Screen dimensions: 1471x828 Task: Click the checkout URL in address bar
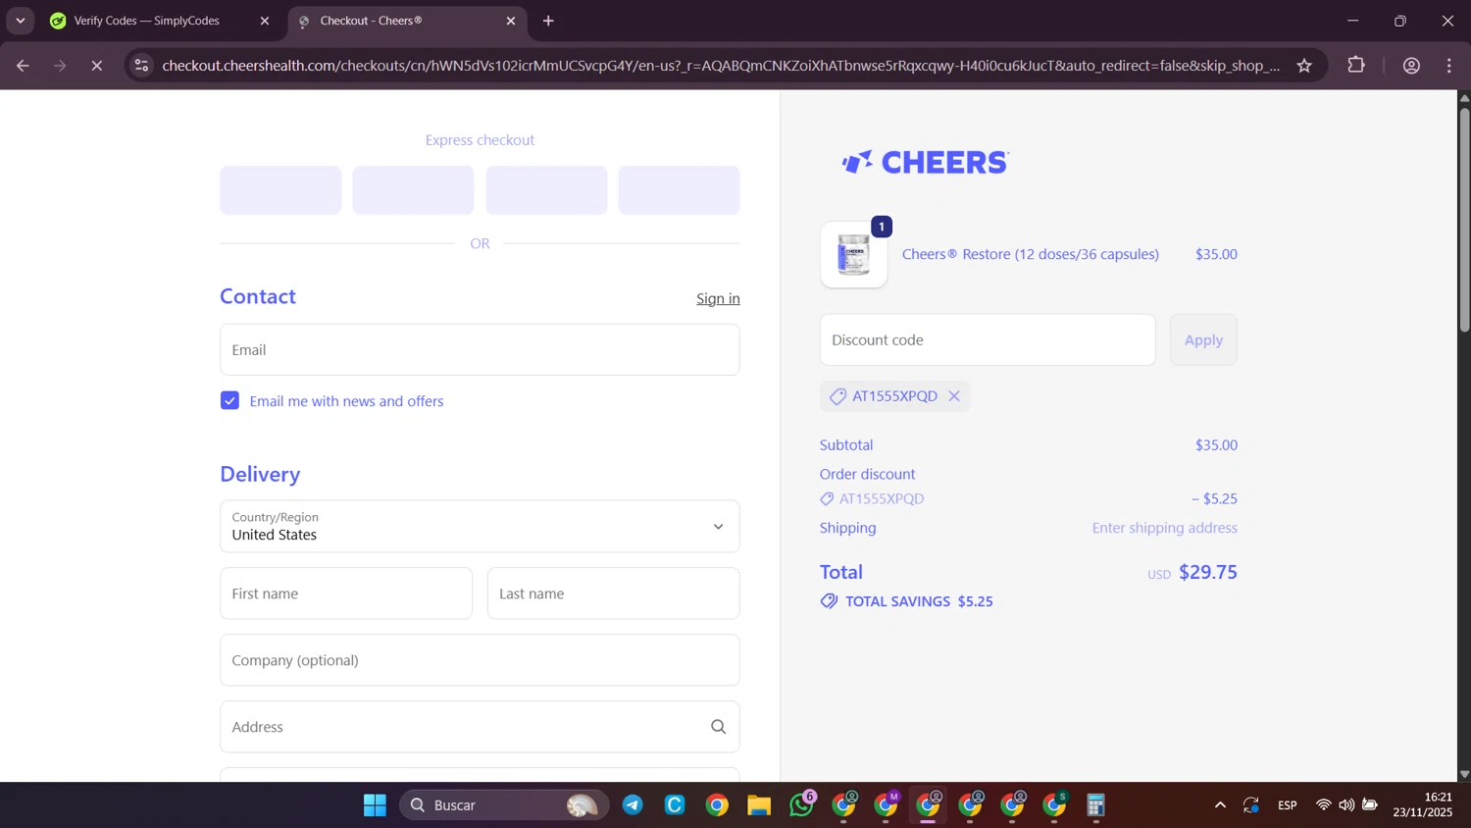pyautogui.click(x=721, y=66)
